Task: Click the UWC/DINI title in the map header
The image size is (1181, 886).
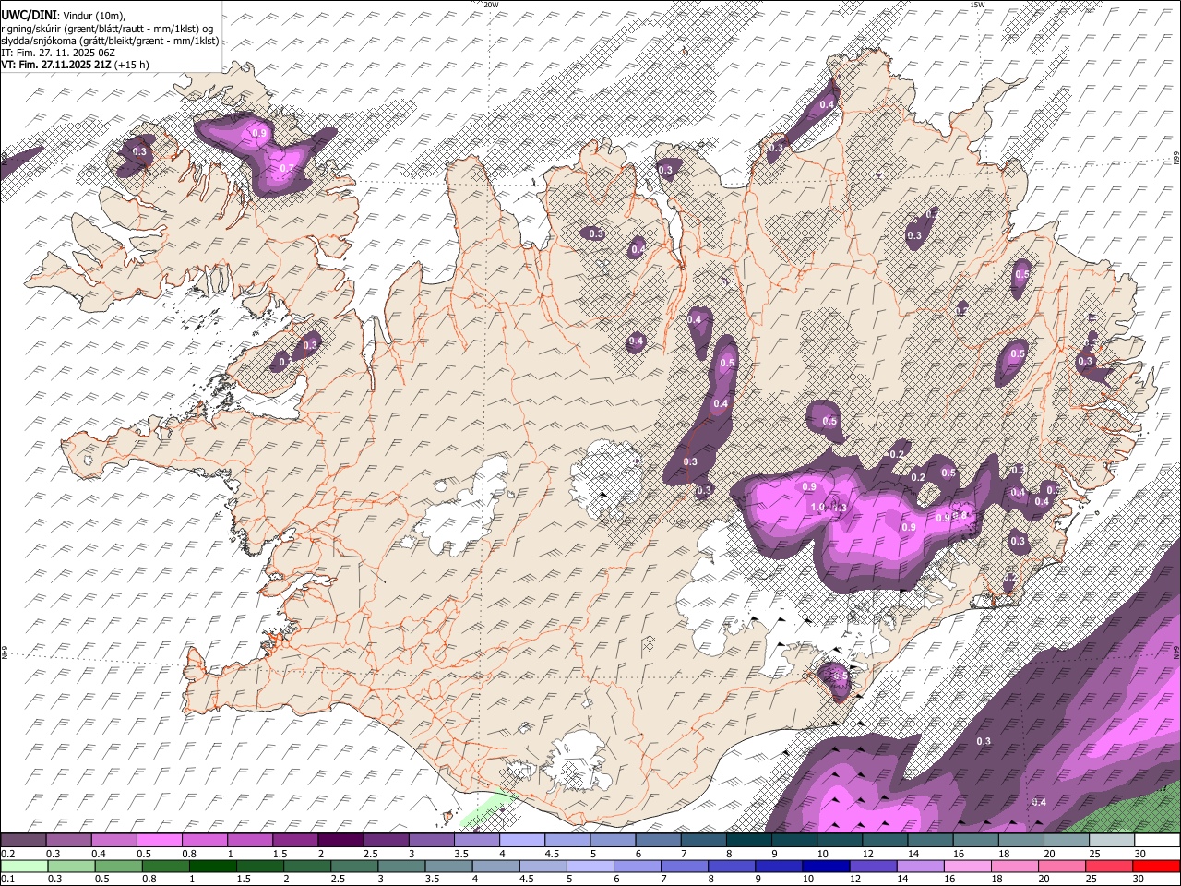Action: [x=29, y=14]
